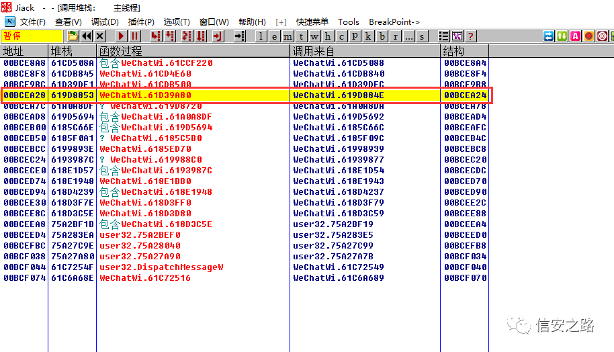Image resolution: width=614 pixels, height=352 pixels.
Task: Open debugging options list icon
Action: pos(443,36)
